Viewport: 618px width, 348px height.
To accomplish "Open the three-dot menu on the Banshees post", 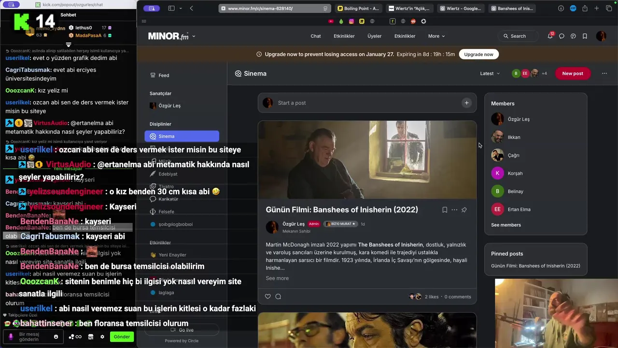I will (454, 210).
